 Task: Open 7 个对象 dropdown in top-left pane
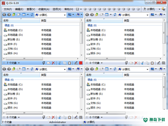coord(19,63)
